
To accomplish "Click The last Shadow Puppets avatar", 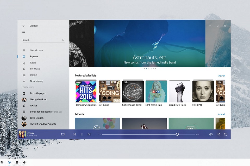I will click(24, 124).
